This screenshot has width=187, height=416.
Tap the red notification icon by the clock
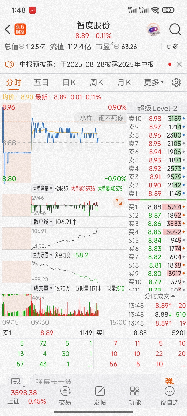click(32, 10)
